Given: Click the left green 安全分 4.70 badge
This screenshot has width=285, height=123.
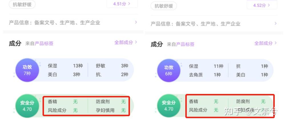Looking at the screenshot, I should [27, 106].
